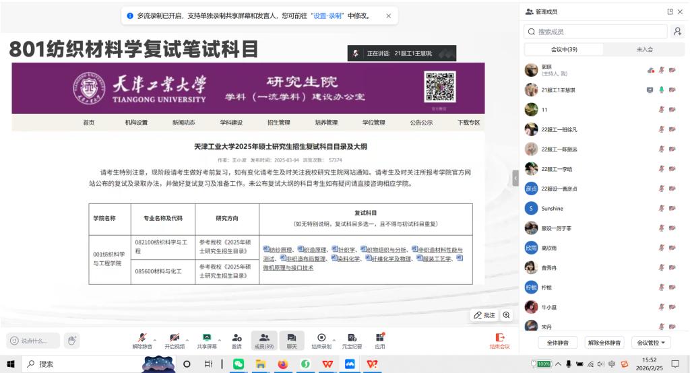Click the 聊天 (Chat) icon
The height and width of the screenshot is (373, 690).
(291, 340)
